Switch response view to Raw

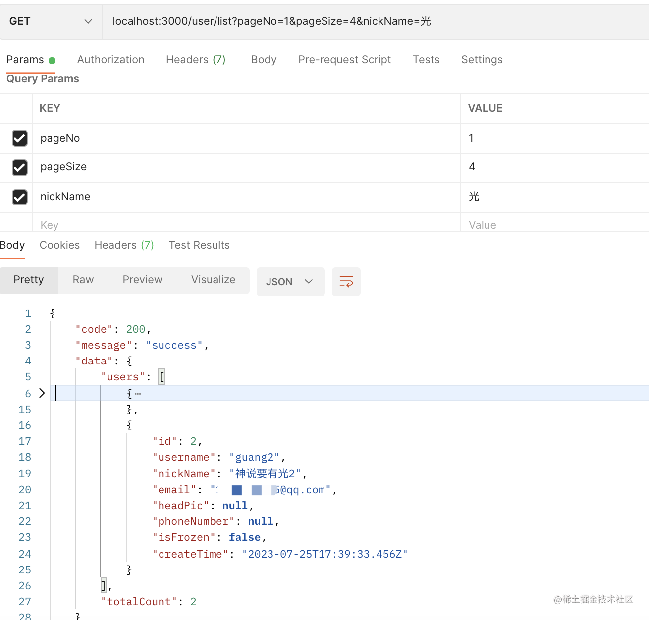pyautogui.click(x=83, y=280)
